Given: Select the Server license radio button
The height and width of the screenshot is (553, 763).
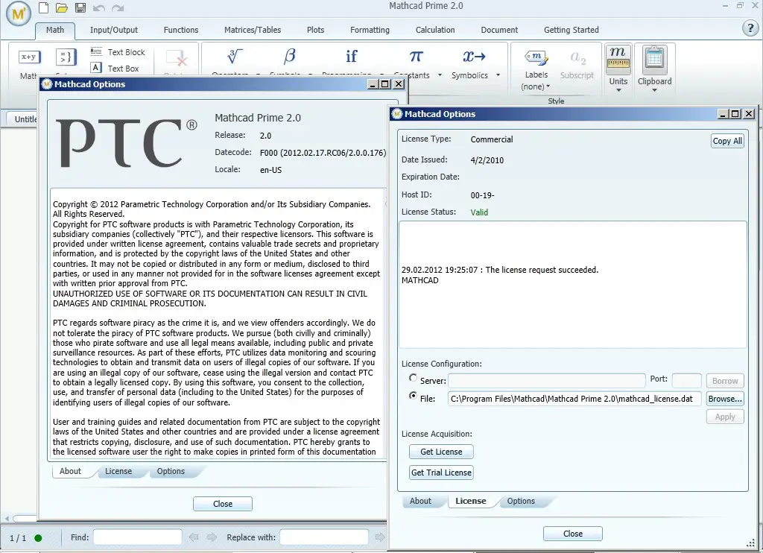Looking at the screenshot, I should click(x=413, y=378).
